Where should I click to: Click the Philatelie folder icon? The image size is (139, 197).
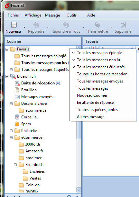coord(17,131)
